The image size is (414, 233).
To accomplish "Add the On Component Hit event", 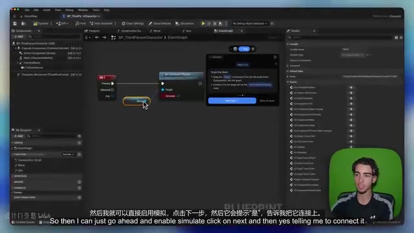I will pyautogui.click(x=351, y=104).
